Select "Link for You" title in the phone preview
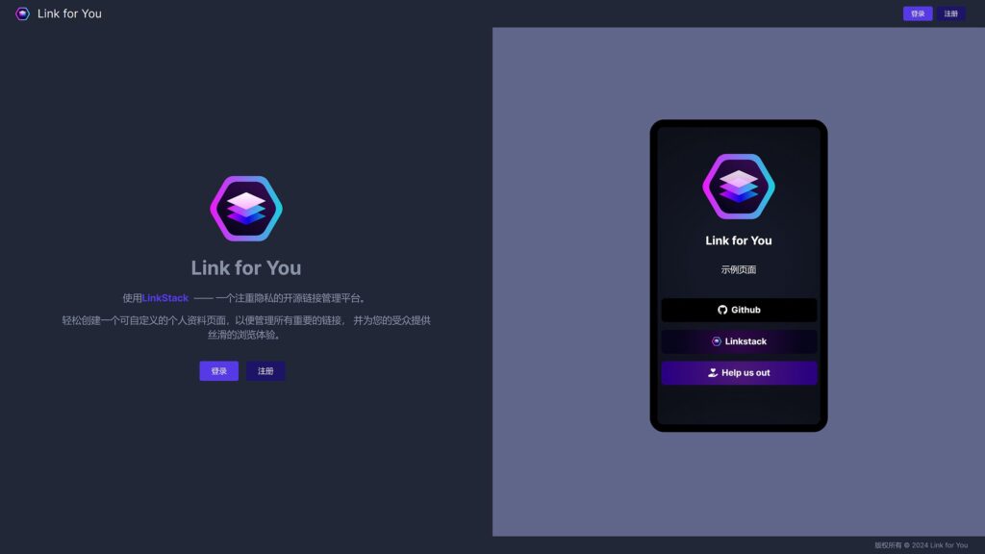985x554 pixels. coord(739,240)
